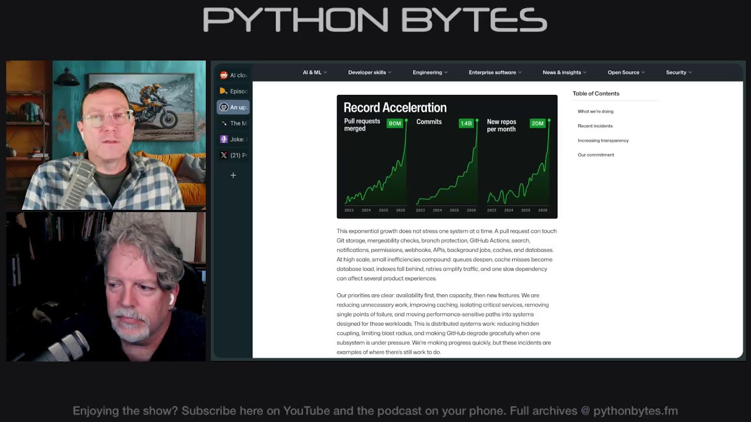Viewport: 751px width, 422px height.
Task: Click the "Record Acceleration" chart title
Action: [x=395, y=107]
